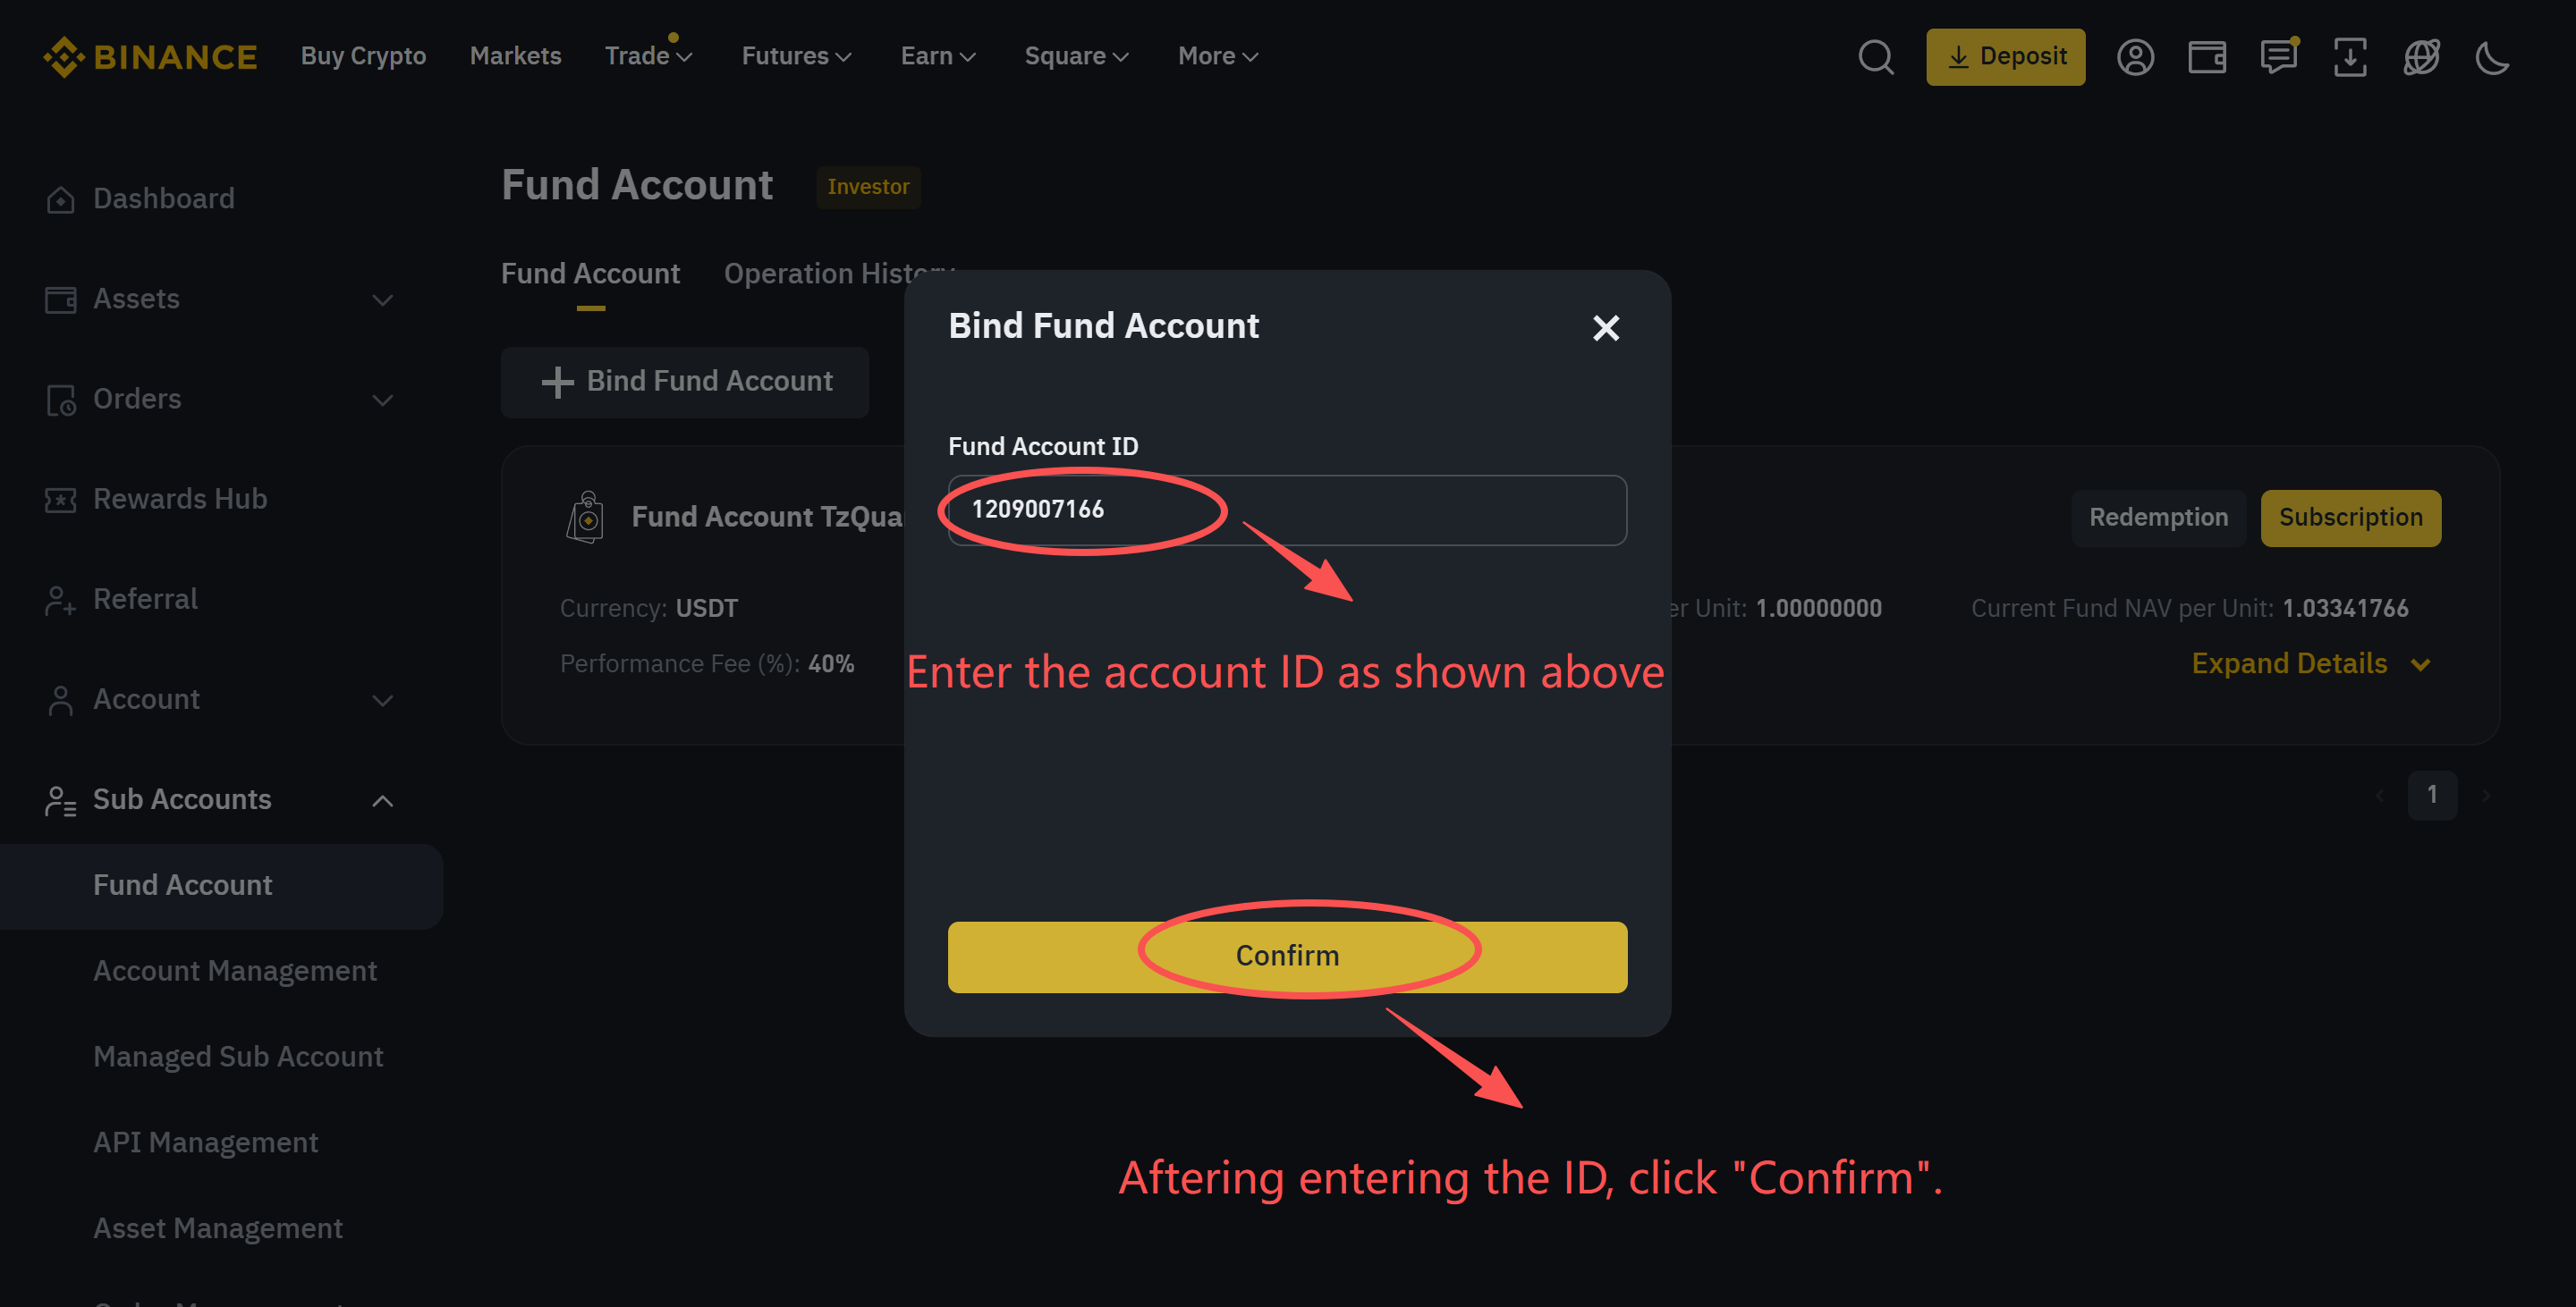The image size is (2576, 1307).
Task: Open the user profile icon
Action: click(x=2136, y=57)
